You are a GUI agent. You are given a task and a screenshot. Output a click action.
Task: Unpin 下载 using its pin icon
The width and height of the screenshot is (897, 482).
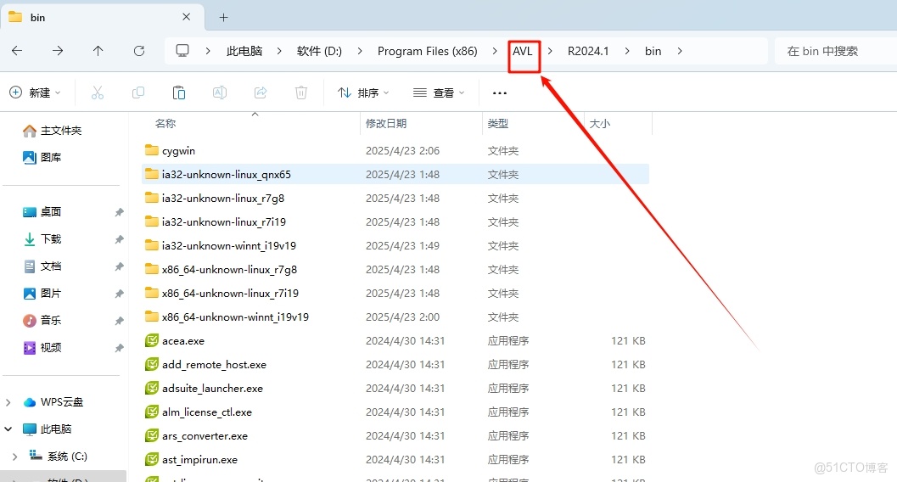tap(119, 239)
